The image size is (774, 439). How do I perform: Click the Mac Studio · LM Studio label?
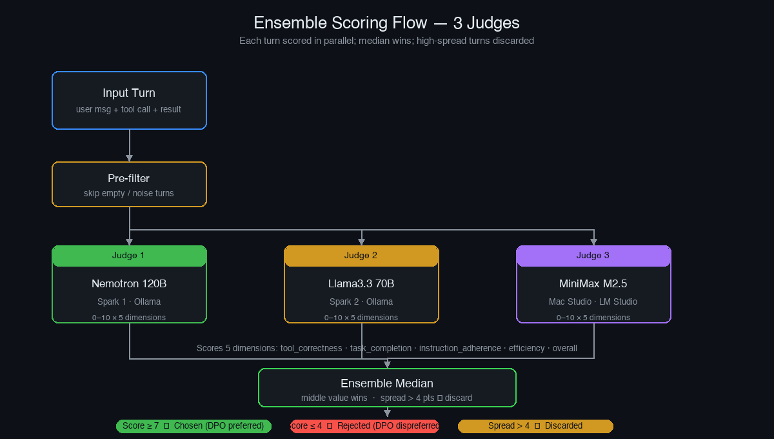[x=593, y=301]
